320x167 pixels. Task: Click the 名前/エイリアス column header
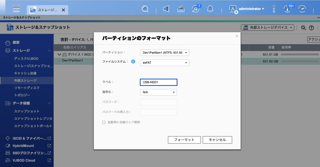tap(74, 47)
